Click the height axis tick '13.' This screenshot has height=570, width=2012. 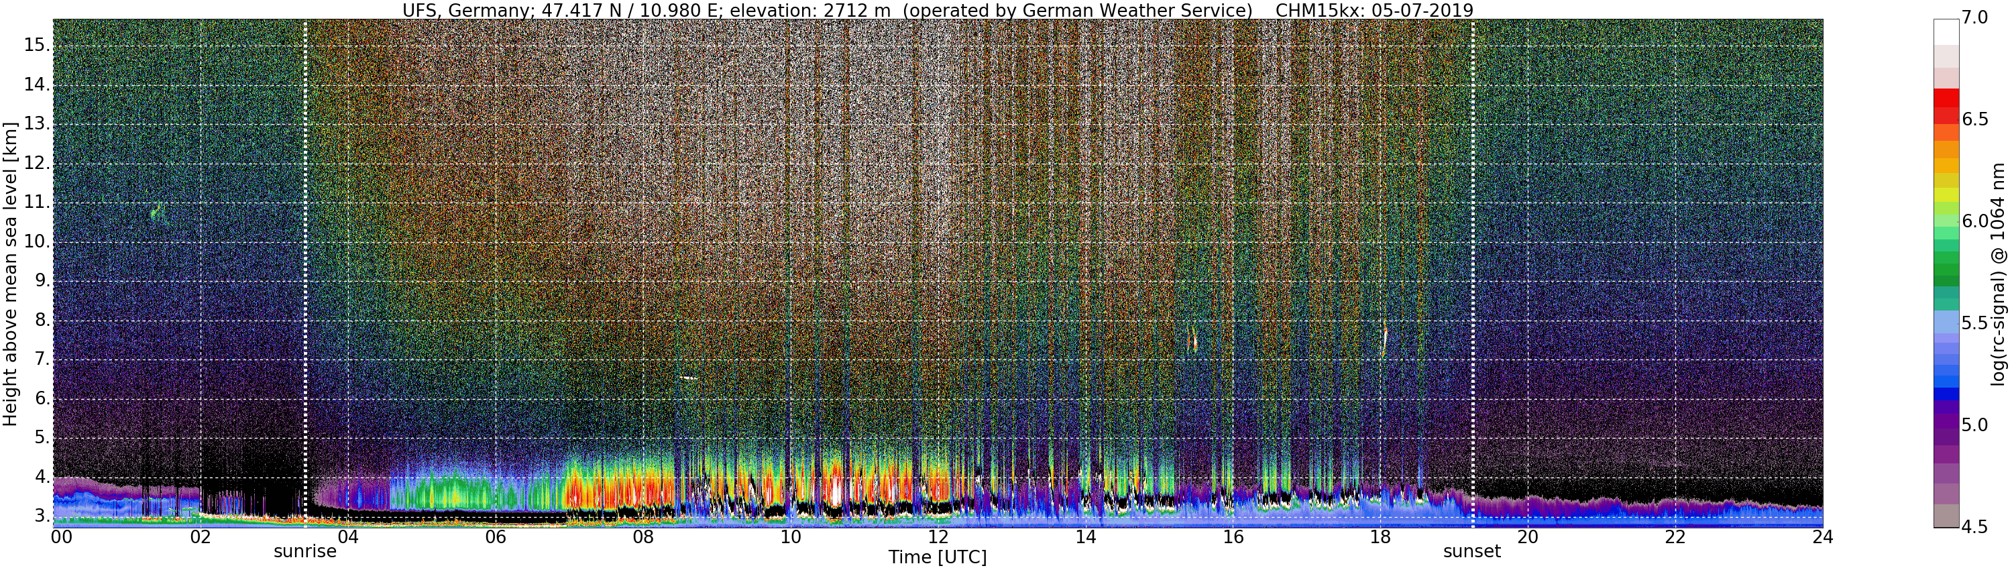[38, 124]
